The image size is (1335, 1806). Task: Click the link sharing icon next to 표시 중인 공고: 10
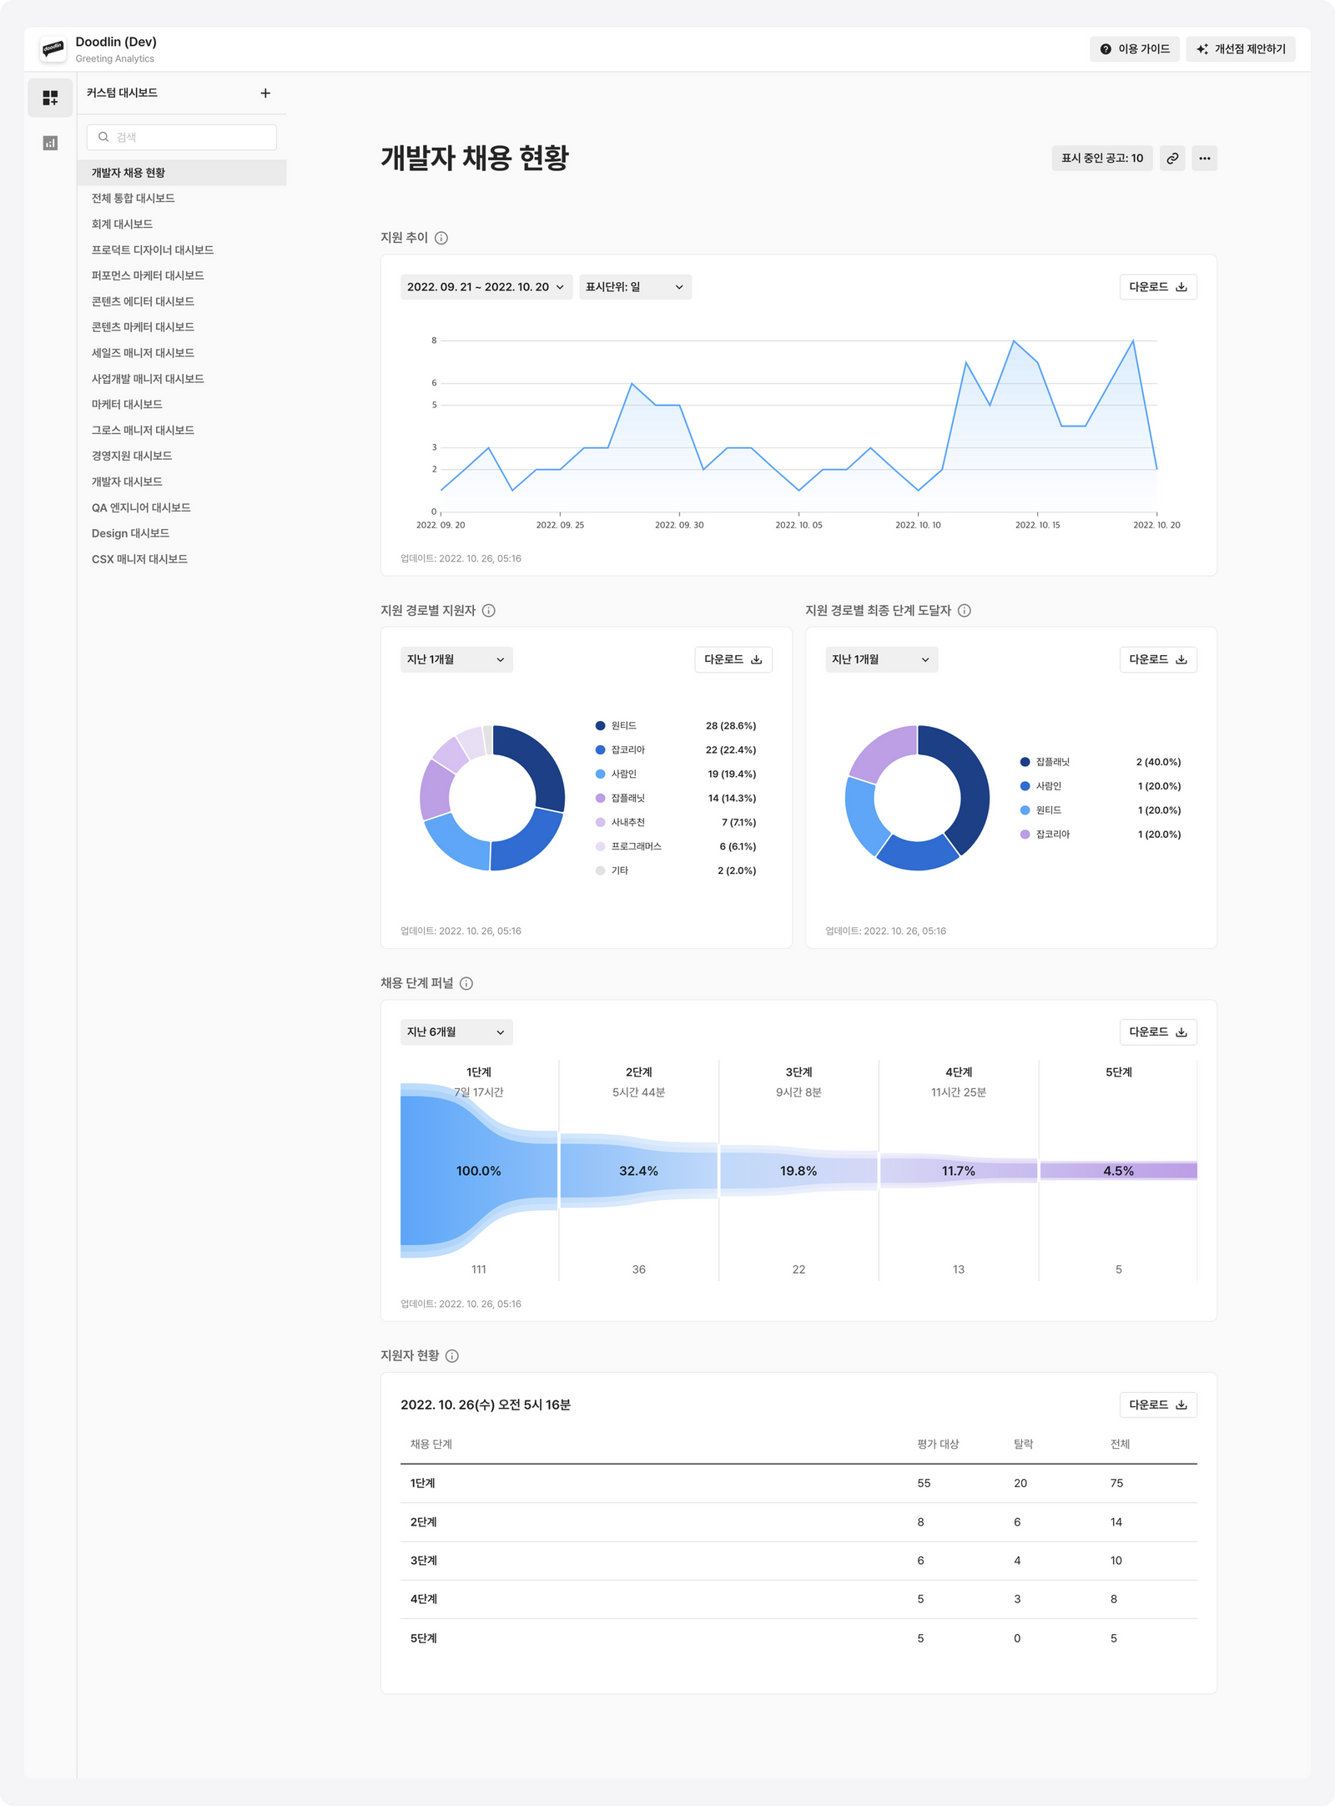1172,158
